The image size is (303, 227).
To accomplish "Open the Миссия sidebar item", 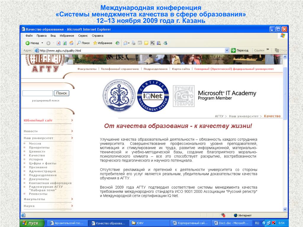I will pyautogui.click(x=35, y=144).
